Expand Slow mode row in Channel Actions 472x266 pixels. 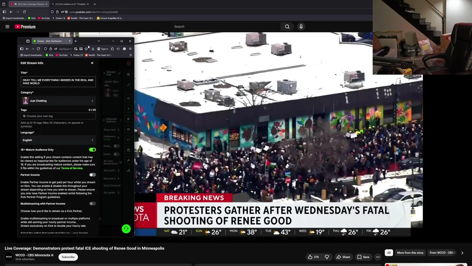click(111, 130)
